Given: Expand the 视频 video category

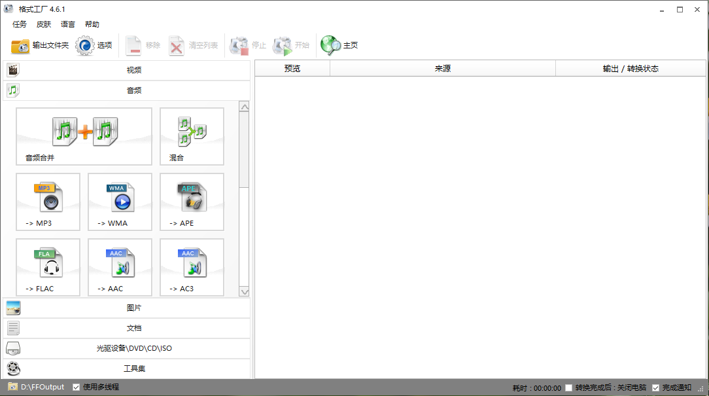Looking at the screenshot, I should point(127,70).
